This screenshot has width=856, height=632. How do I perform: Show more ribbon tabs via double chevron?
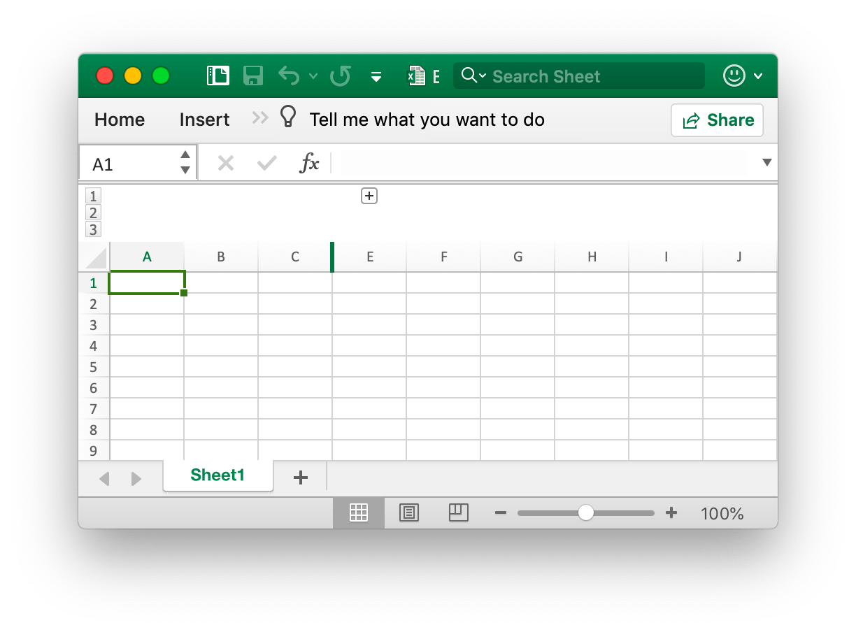[260, 117]
